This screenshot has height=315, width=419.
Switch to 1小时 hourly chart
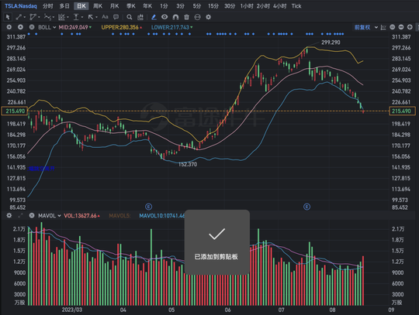click(x=247, y=6)
